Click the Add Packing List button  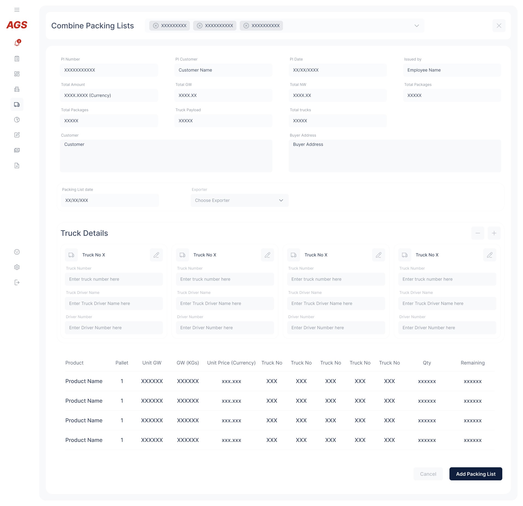476,474
